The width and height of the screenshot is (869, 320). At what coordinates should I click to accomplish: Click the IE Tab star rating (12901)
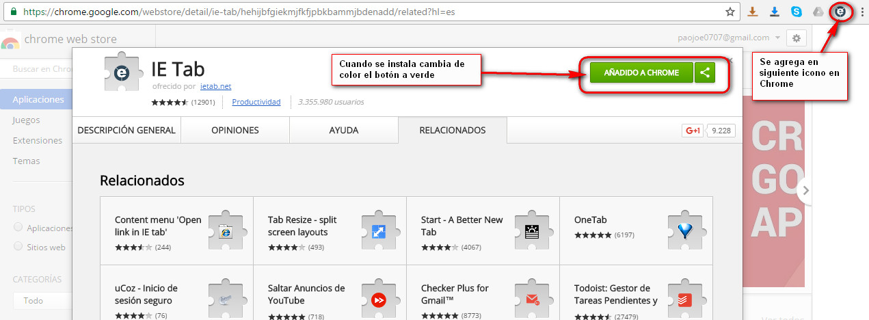[183, 102]
